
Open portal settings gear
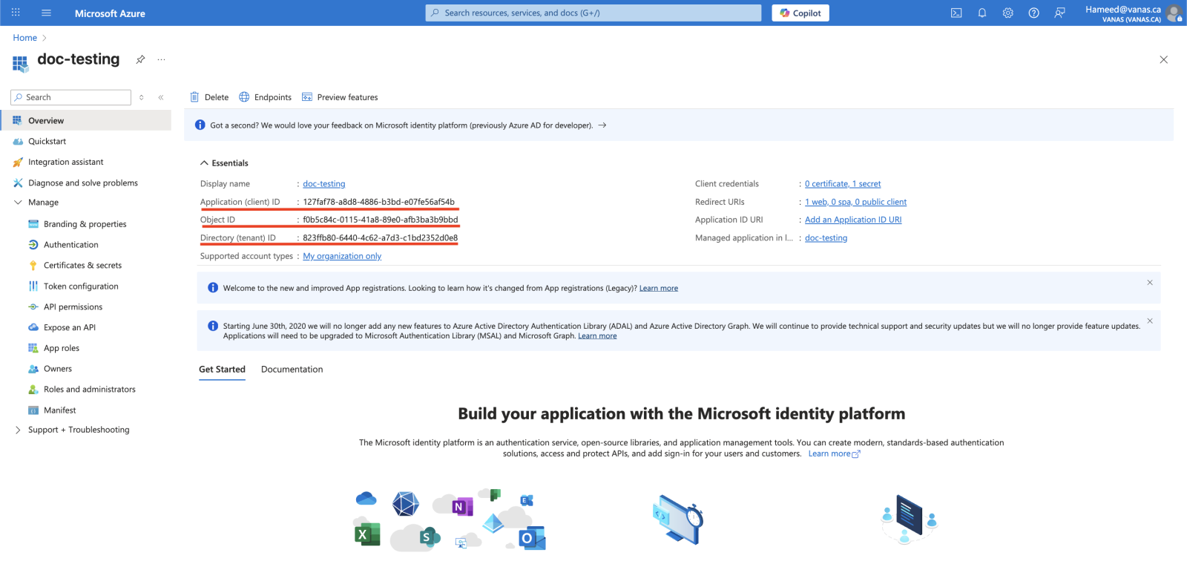[x=1007, y=13]
